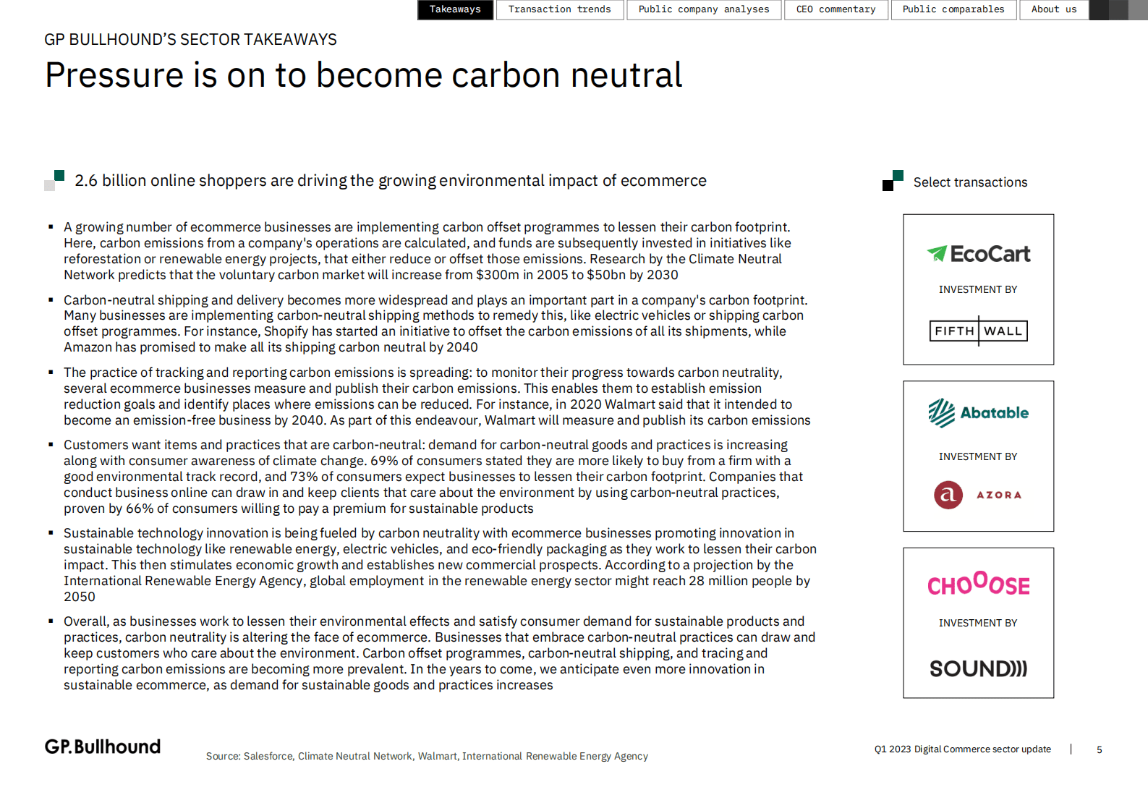Viewport: 1148px width, 795px height.
Task: Click the source citation line in the footer
Action: (427, 756)
